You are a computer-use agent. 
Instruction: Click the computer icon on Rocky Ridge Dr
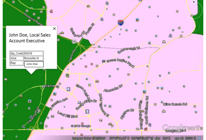click(x=79, y=102)
